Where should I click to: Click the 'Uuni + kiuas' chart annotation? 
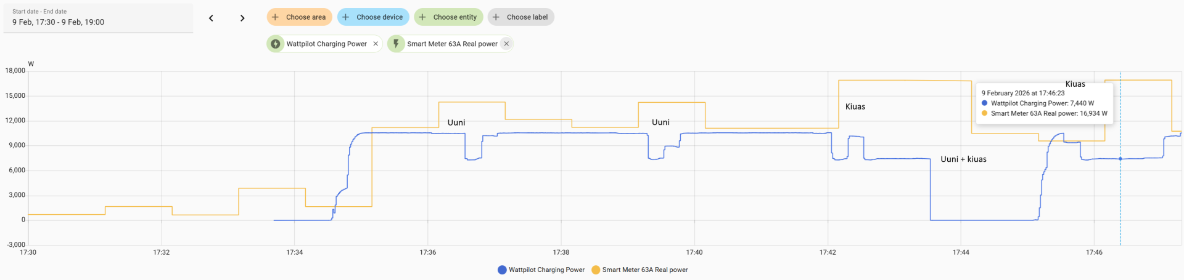[963, 159]
